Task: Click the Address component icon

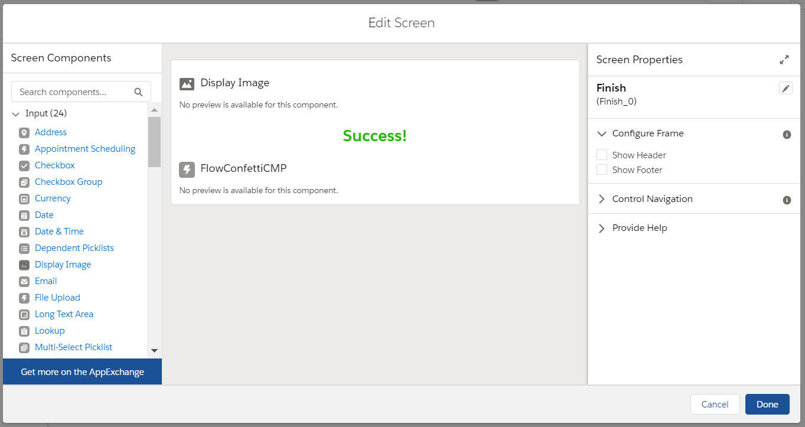Action: pos(24,132)
